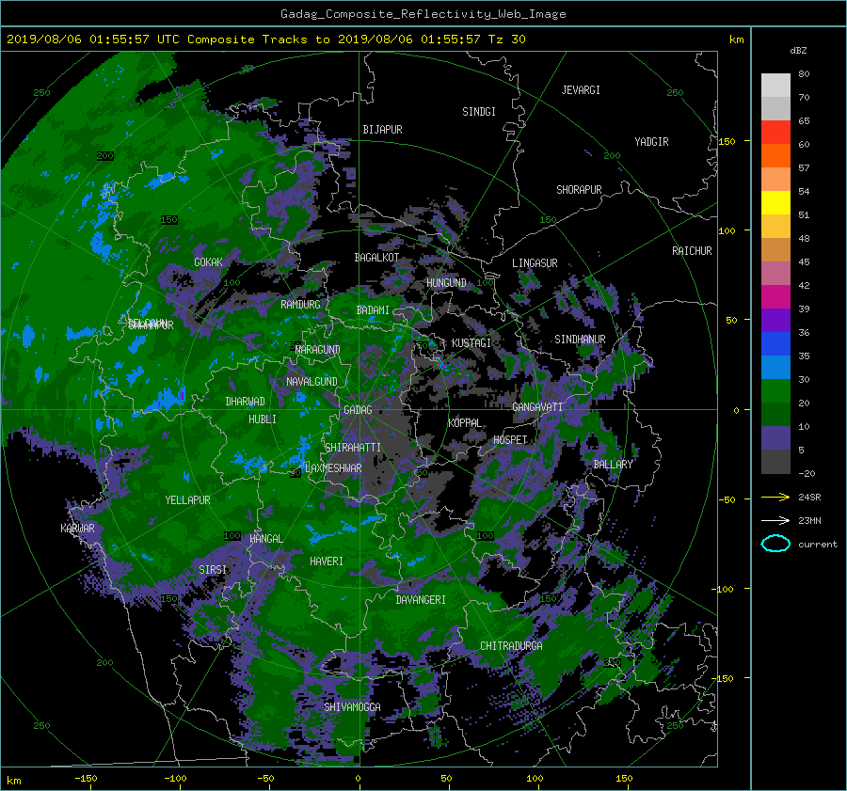Viewport: 847px width, 791px height.
Task: Click legend value 45
Action: [x=804, y=261]
